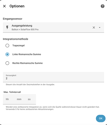Click the ss seconds field
This screenshot has width=107, height=125.
tap(29, 99)
